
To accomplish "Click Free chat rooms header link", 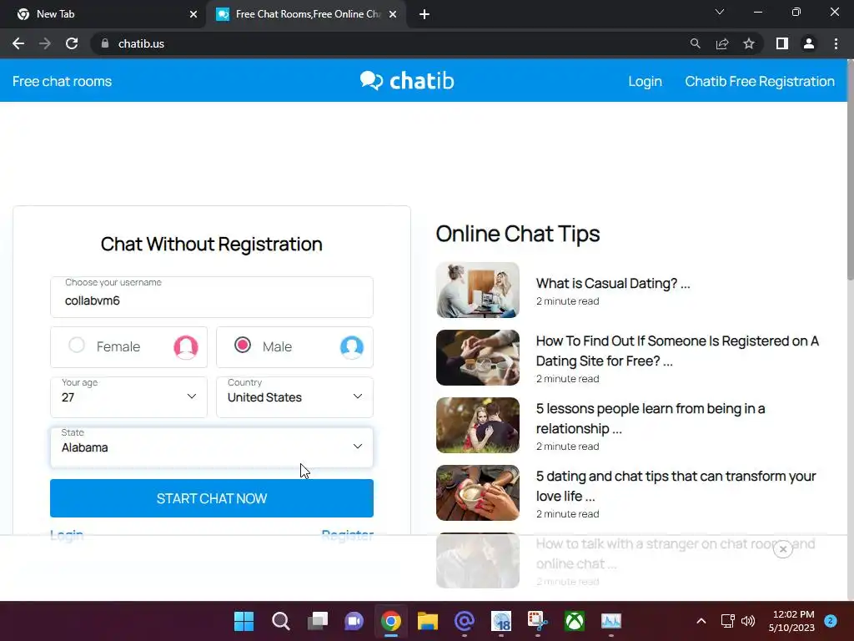I will [x=62, y=81].
